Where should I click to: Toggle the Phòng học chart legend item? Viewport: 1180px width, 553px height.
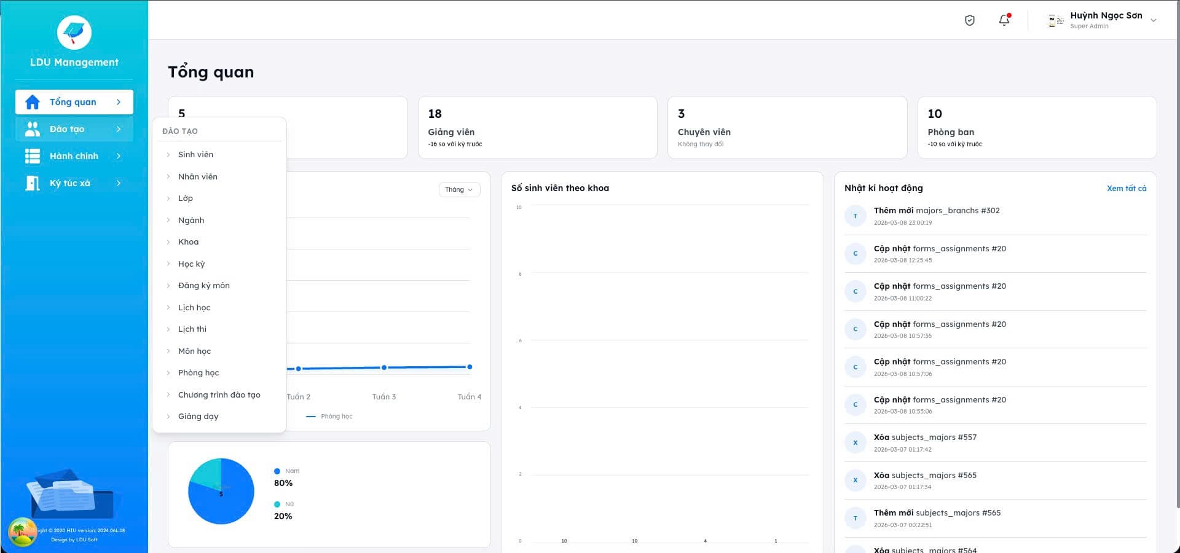tap(329, 417)
